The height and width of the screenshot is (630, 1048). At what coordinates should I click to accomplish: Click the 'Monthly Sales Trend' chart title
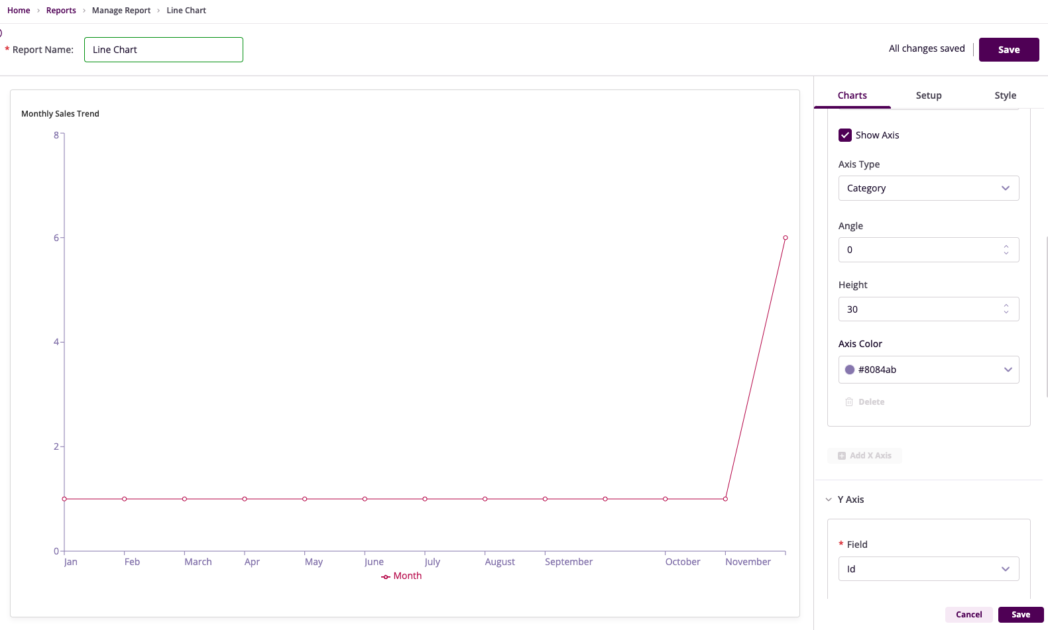pos(60,114)
